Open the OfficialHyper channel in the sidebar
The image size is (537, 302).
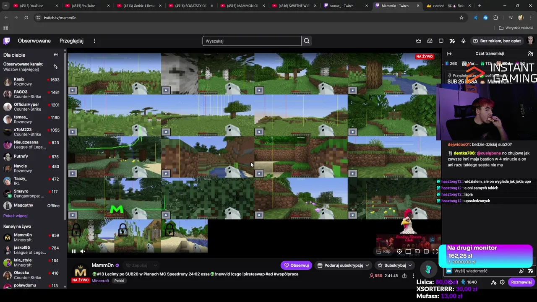pos(32,107)
